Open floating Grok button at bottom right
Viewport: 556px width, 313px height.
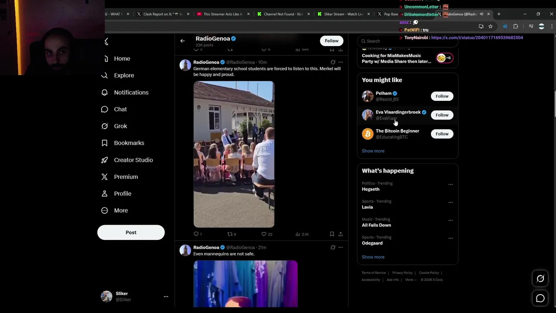click(540, 279)
